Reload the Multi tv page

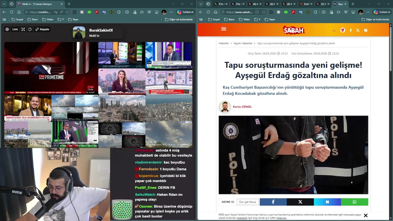pos(12,12)
